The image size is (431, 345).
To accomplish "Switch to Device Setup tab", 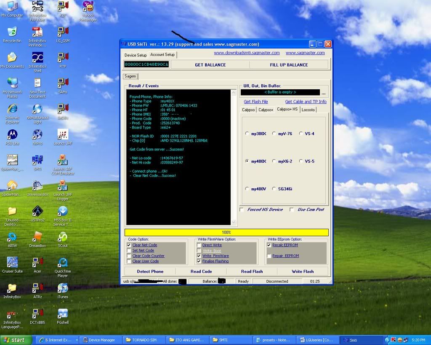I will tap(136, 55).
